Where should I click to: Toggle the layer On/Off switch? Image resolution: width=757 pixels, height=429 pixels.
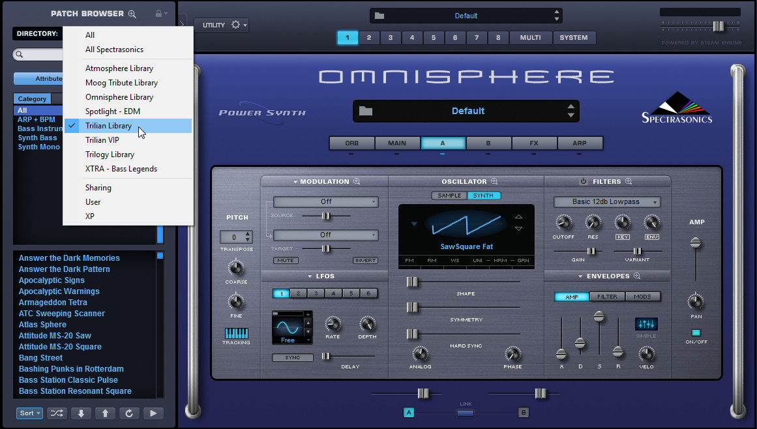[696, 333]
